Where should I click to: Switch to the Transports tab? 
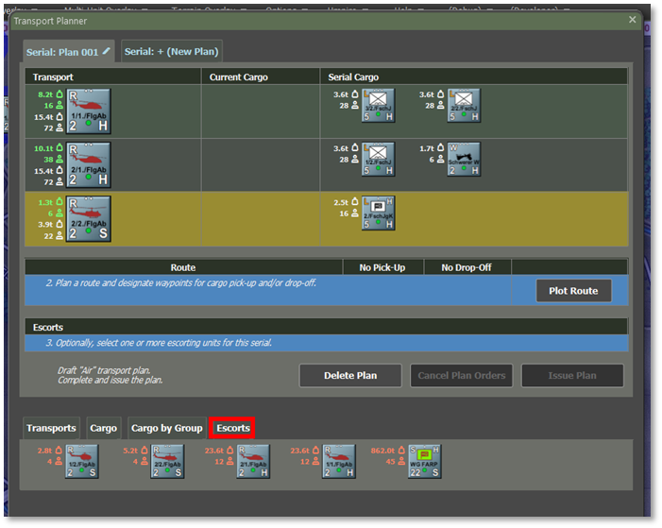(51, 428)
